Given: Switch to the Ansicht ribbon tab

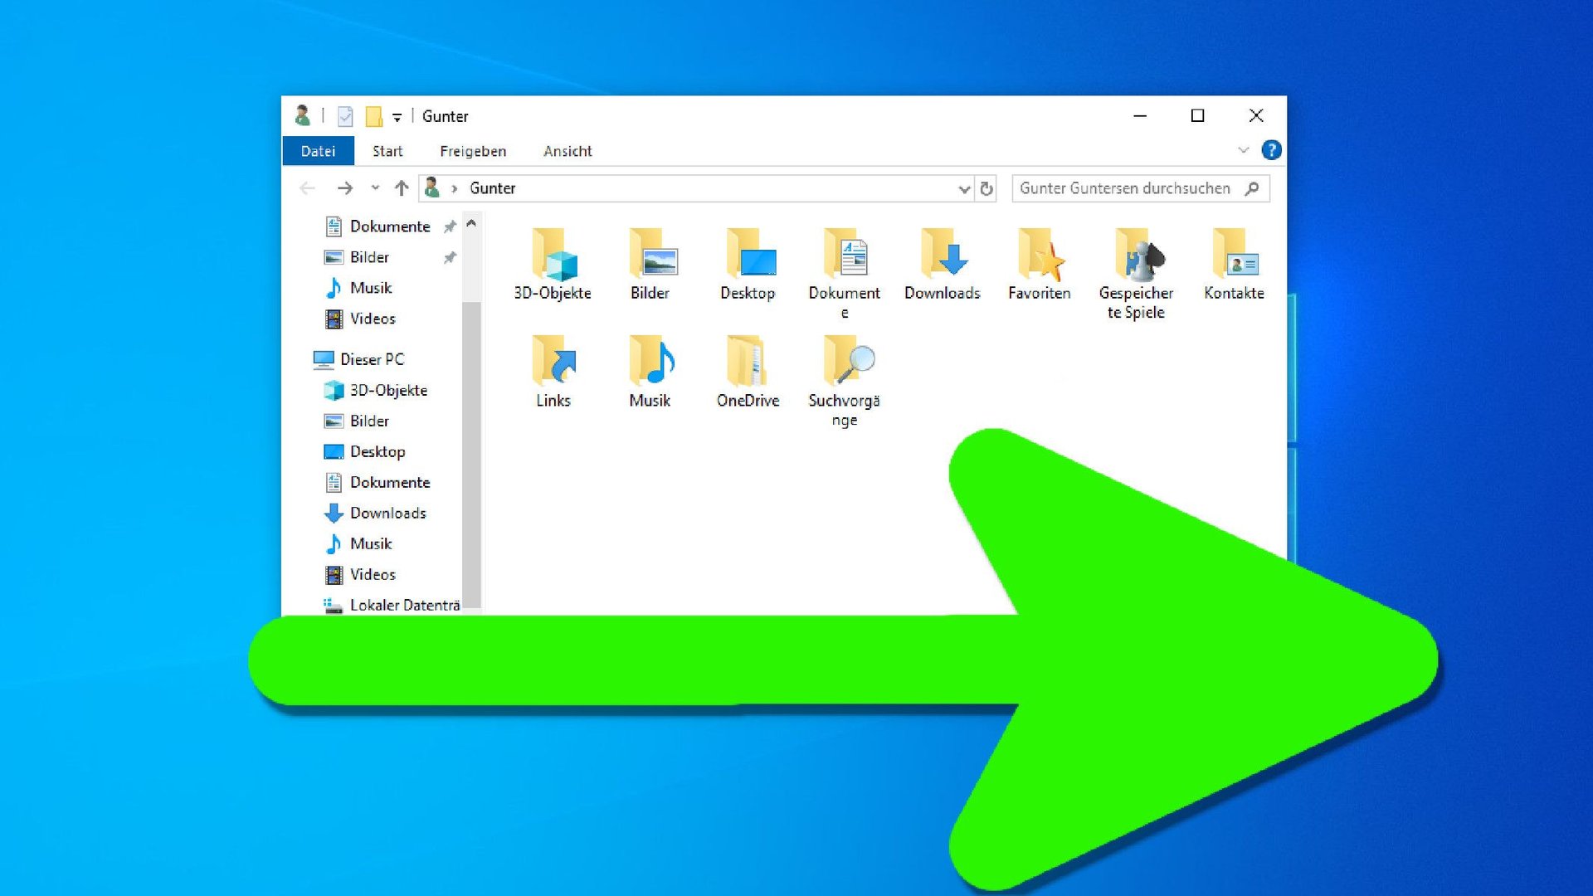Looking at the screenshot, I should 568,151.
